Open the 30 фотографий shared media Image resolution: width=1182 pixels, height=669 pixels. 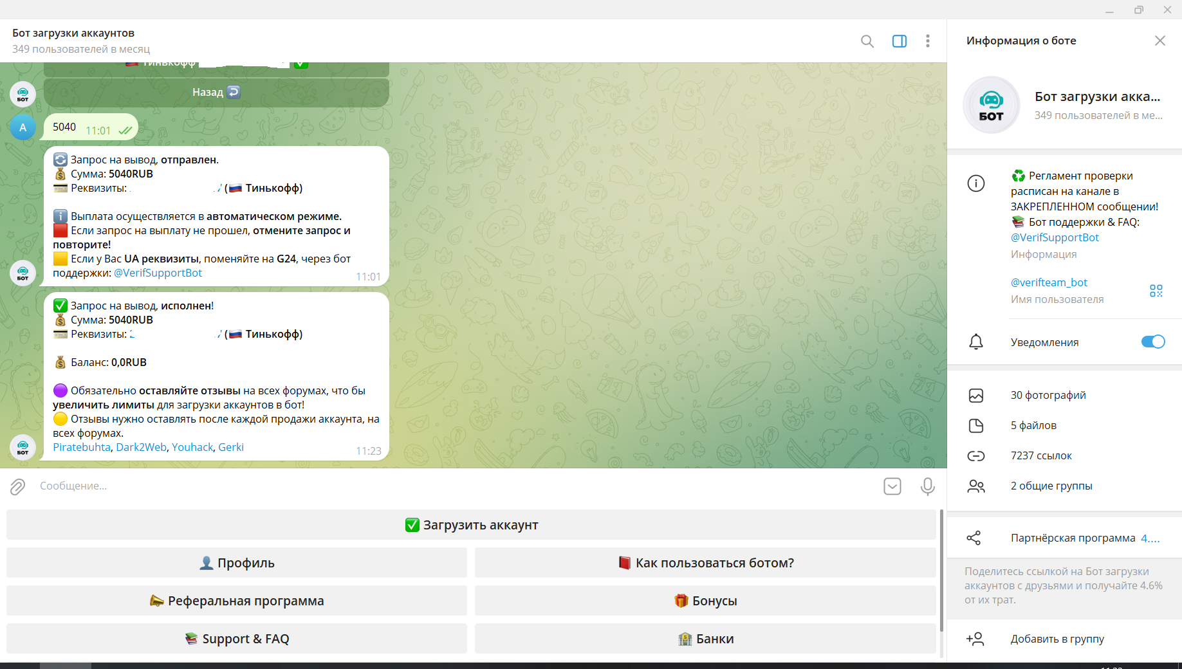pos(1048,396)
